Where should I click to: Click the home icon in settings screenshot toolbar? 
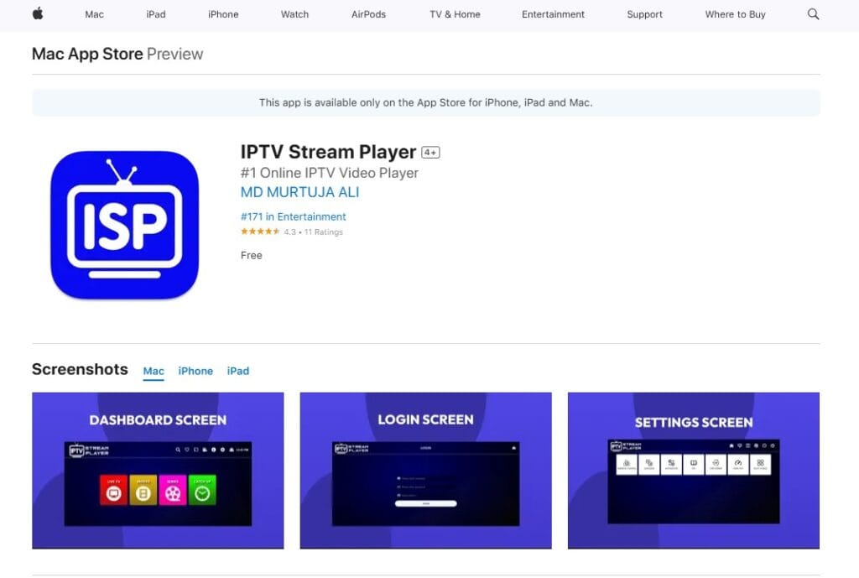tap(731, 445)
